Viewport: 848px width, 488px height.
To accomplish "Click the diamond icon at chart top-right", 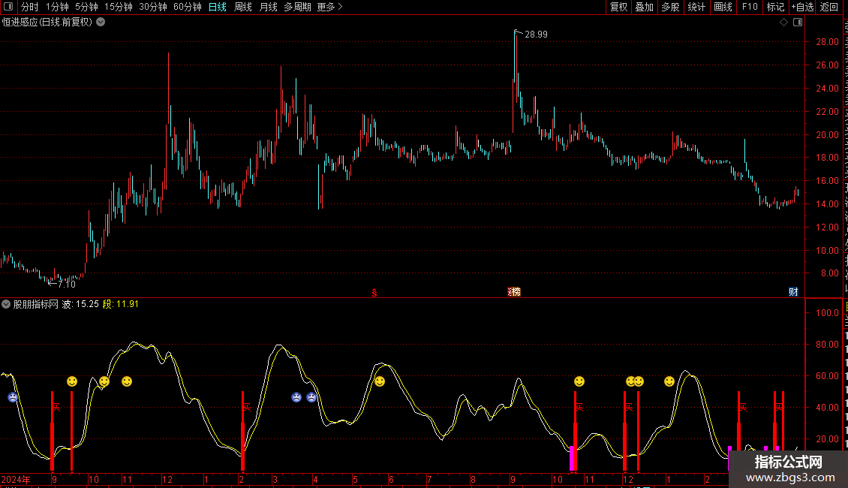I will [783, 23].
